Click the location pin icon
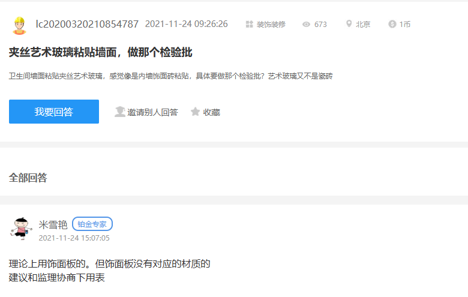This screenshot has width=468, height=297. click(x=349, y=25)
